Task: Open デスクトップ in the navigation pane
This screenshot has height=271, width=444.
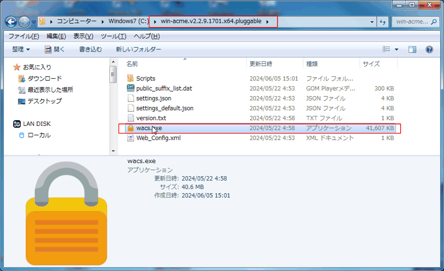Action: 44,101
